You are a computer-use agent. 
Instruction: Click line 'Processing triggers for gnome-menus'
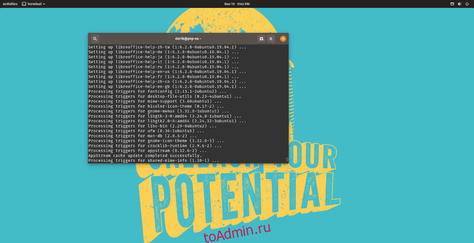(x=158, y=111)
